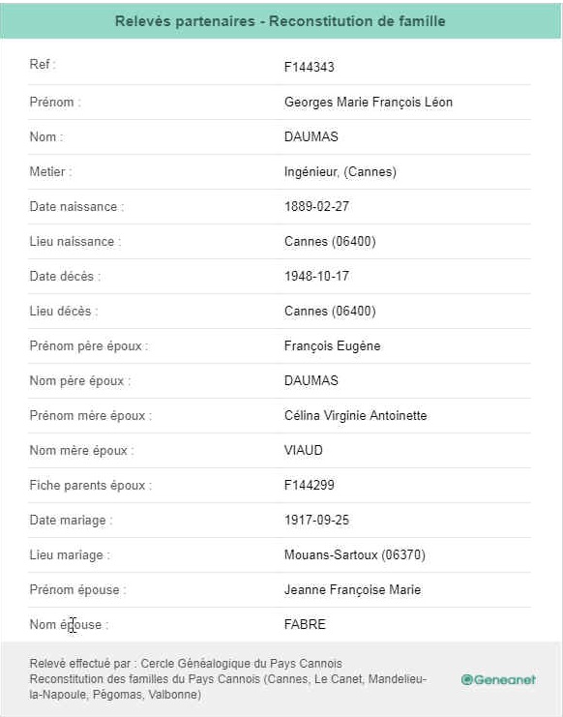The image size is (563, 717).
Task: Click the Cercle Généalogique du Pays Cannois credit
Action: (x=241, y=664)
